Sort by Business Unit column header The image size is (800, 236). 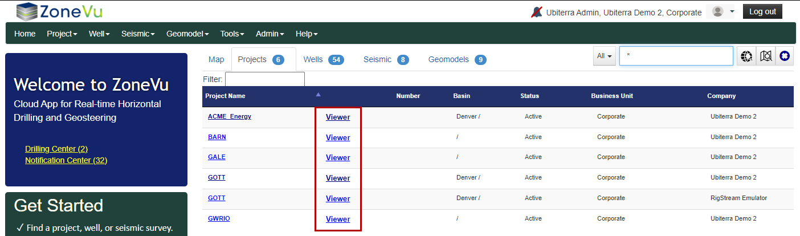click(x=612, y=96)
